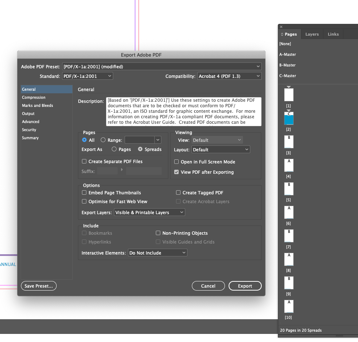The height and width of the screenshot is (342, 358).
Task: Open the Interactive Elements dropdown
Action: coord(157,252)
